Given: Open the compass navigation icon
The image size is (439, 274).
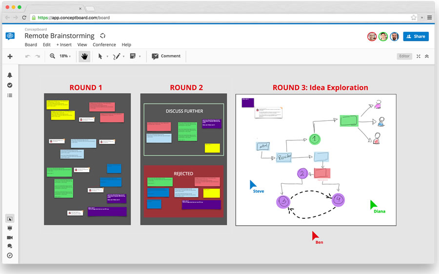Looking at the screenshot, I should click(x=10, y=255).
